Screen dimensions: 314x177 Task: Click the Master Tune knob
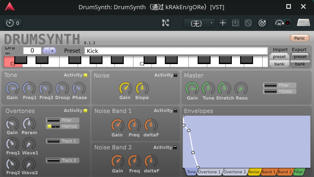(208, 88)
